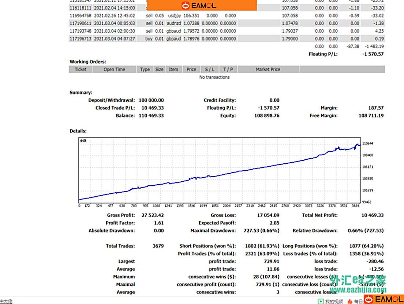The width and height of the screenshot is (404, 304).
Task: Click the Gross Loss value 17 054.09
Action: coord(268,215)
